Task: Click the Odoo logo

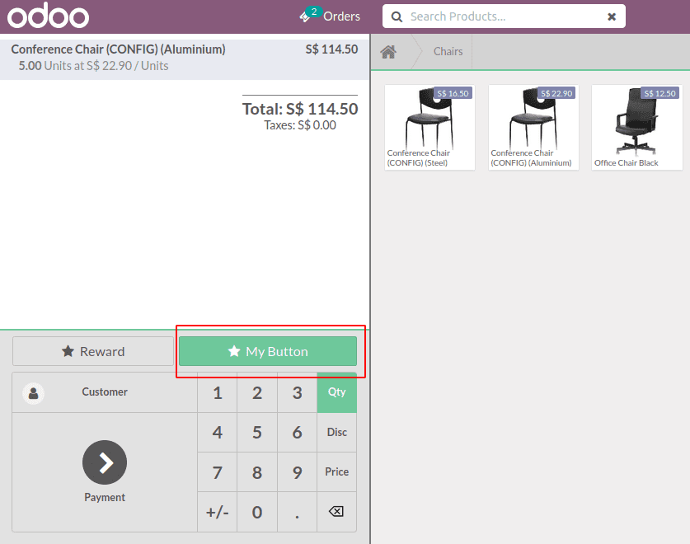Action: pos(48,16)
